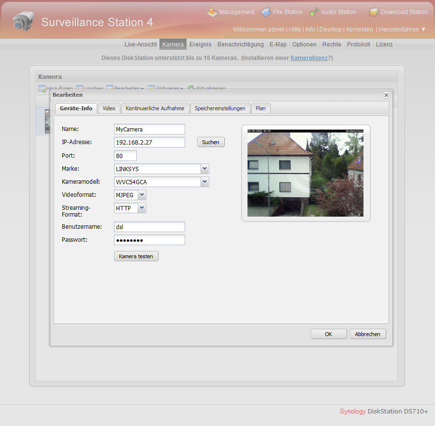Click the Hilfe link
Screen dimensions: 435x426
pos(295,29)
